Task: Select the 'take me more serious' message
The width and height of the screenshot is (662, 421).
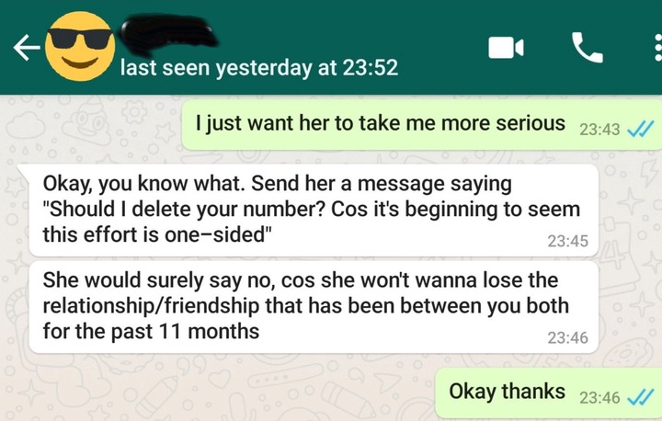Action: [x=421, y=124]
